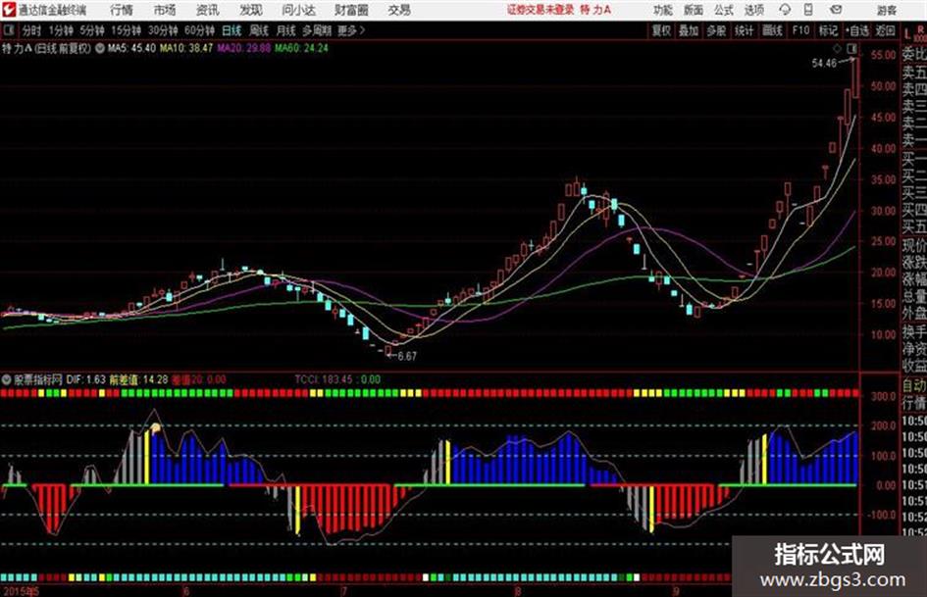Expand the sub-indicator dropdown beside 股票指标网
This screenshot has width=927, height=597.
click(7, 379)
